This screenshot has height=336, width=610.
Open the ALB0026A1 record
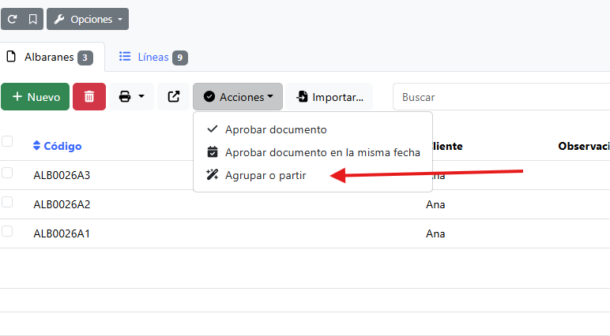coord(62,233)
